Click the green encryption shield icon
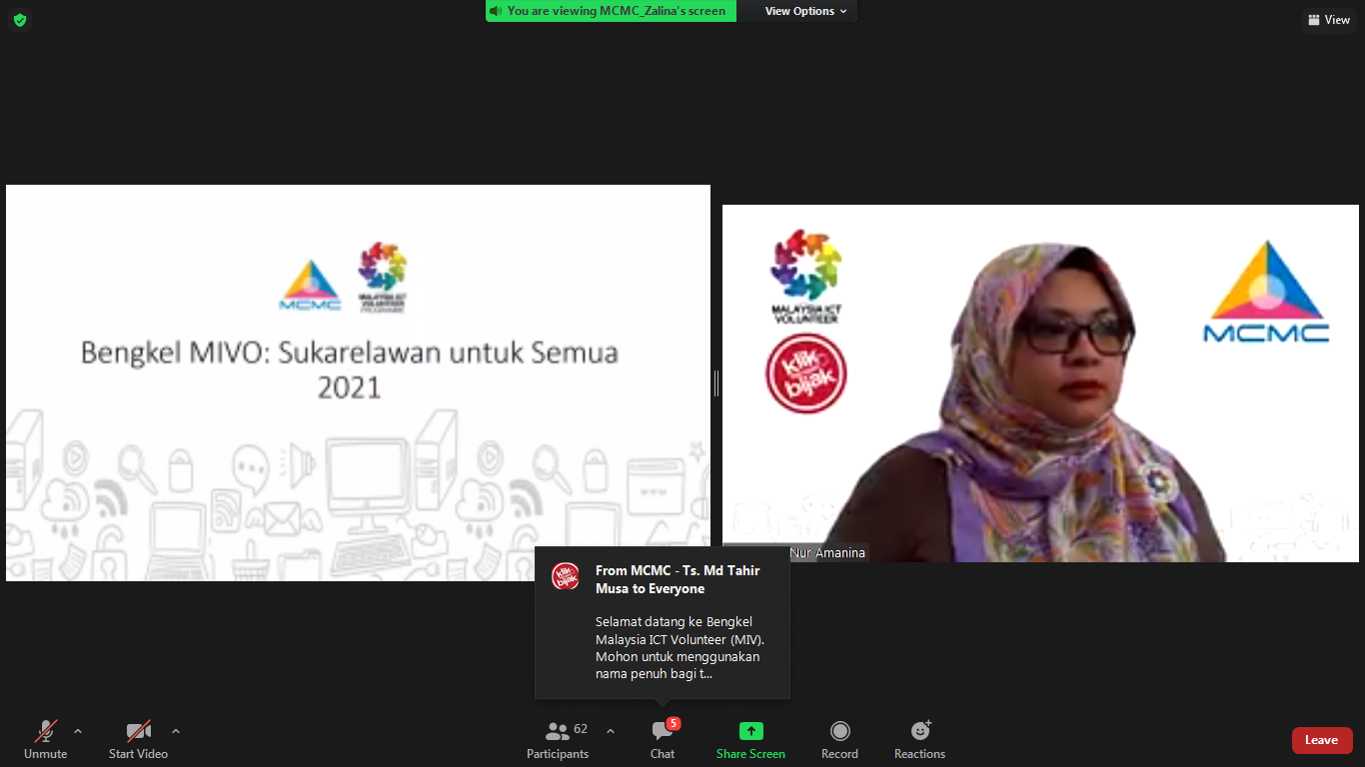Image resolution: width=1365 pixels, height=767 pixels. point(20,20)
